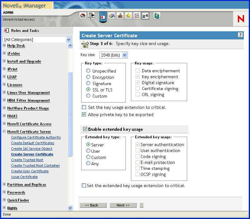Toggle Certificate signing checkbox

pos(137,89)
